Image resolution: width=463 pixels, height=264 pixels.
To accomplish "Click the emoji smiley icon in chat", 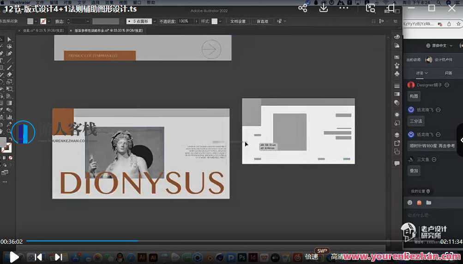I will pyautogui.click(x=409, y=203).
